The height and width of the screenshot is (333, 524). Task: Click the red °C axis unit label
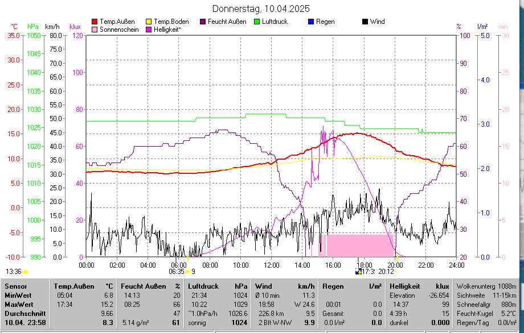[x=14, y=27]
